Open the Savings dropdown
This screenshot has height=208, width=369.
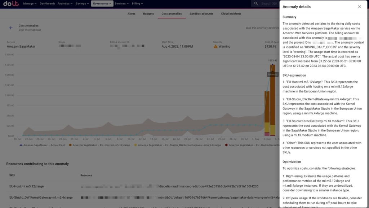(x=81, y=4)
